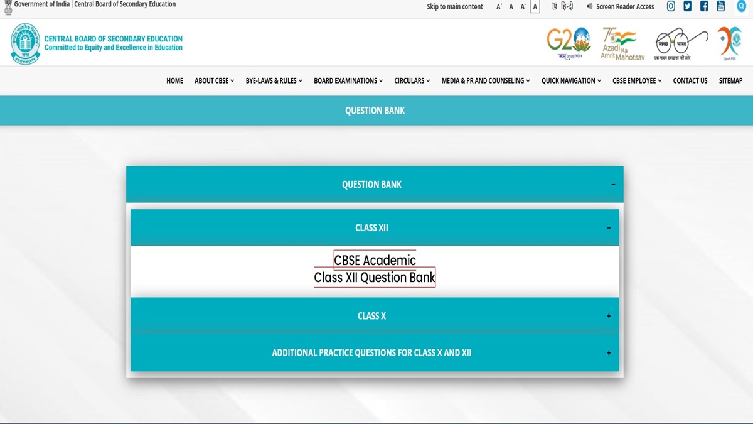The height and width of the screenshot is (424, 753).
Task: Click the CBSE emblem logo
Action: click(x=25, y=43)
